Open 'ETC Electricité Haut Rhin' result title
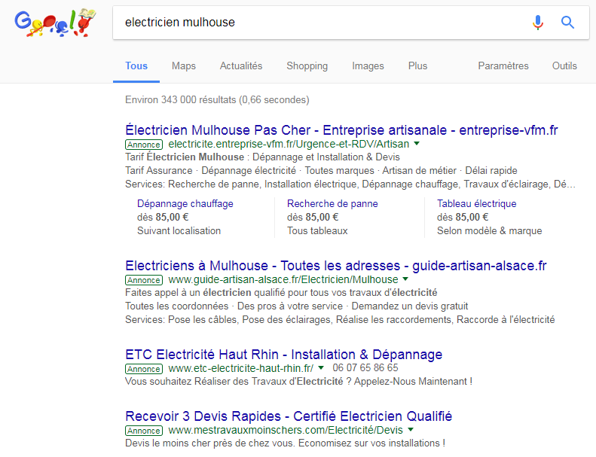 (x=283, y=355)
